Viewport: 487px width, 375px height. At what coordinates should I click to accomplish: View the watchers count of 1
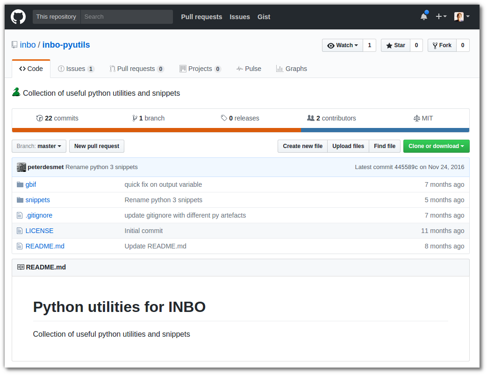[x=370, y=45]
